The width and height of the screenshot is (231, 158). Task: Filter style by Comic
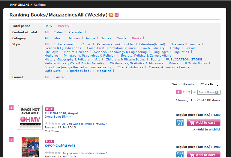pyautogui.click(x=86, y=44)
